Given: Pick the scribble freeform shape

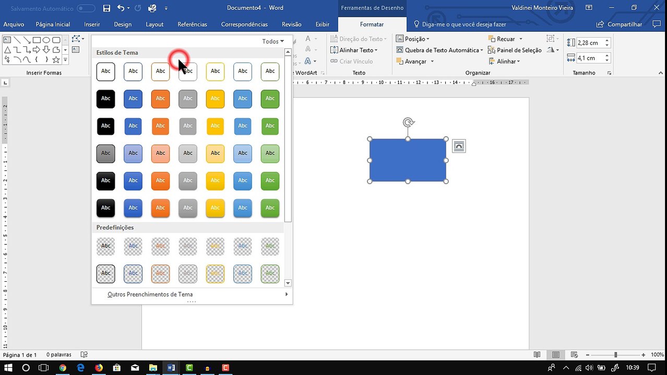Looking at the screenshot, I should click(7, 59).
